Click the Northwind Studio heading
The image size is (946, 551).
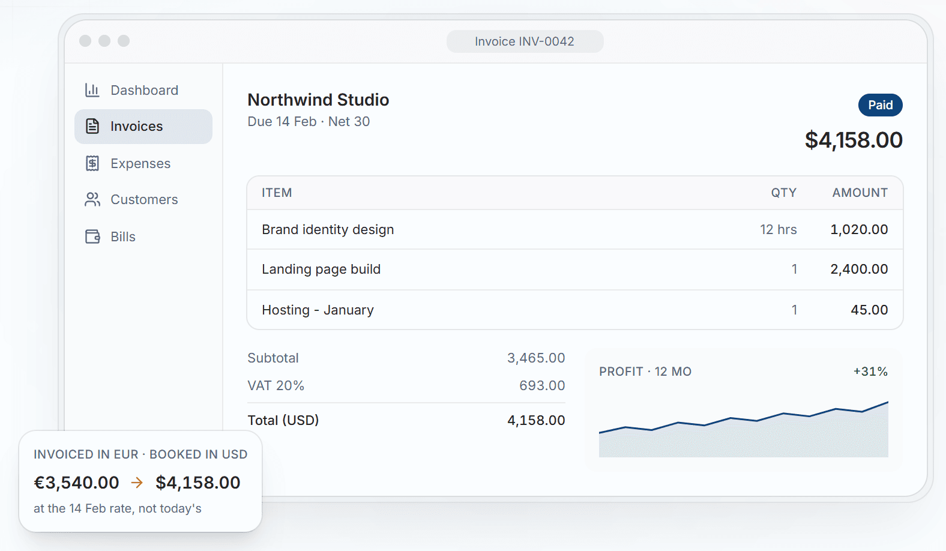pyautogui.click(x=318, y=100)
